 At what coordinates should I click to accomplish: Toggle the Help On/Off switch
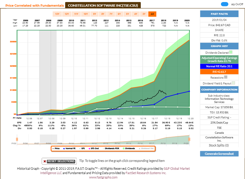[224, 4]
